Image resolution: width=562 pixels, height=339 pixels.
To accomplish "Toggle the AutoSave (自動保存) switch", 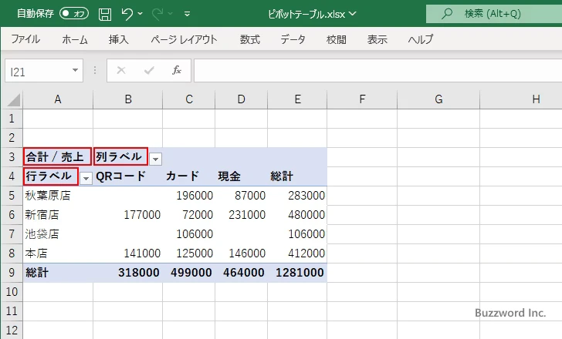I will pyautogui.click(x=74, y=14).
